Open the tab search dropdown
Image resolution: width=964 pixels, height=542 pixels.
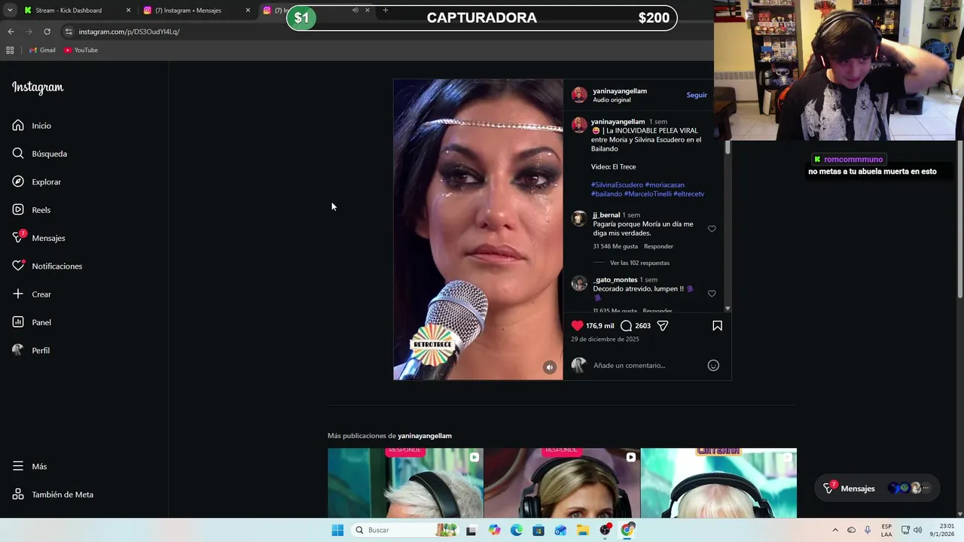[9, 11]
